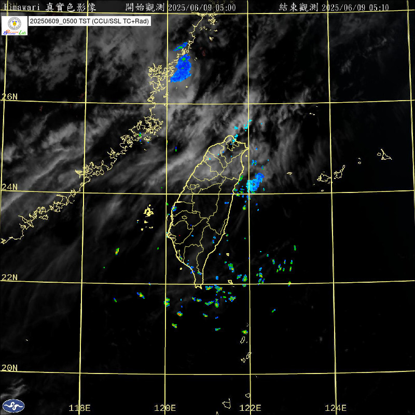Click the 24N latitude label

[x=9, y=187]
